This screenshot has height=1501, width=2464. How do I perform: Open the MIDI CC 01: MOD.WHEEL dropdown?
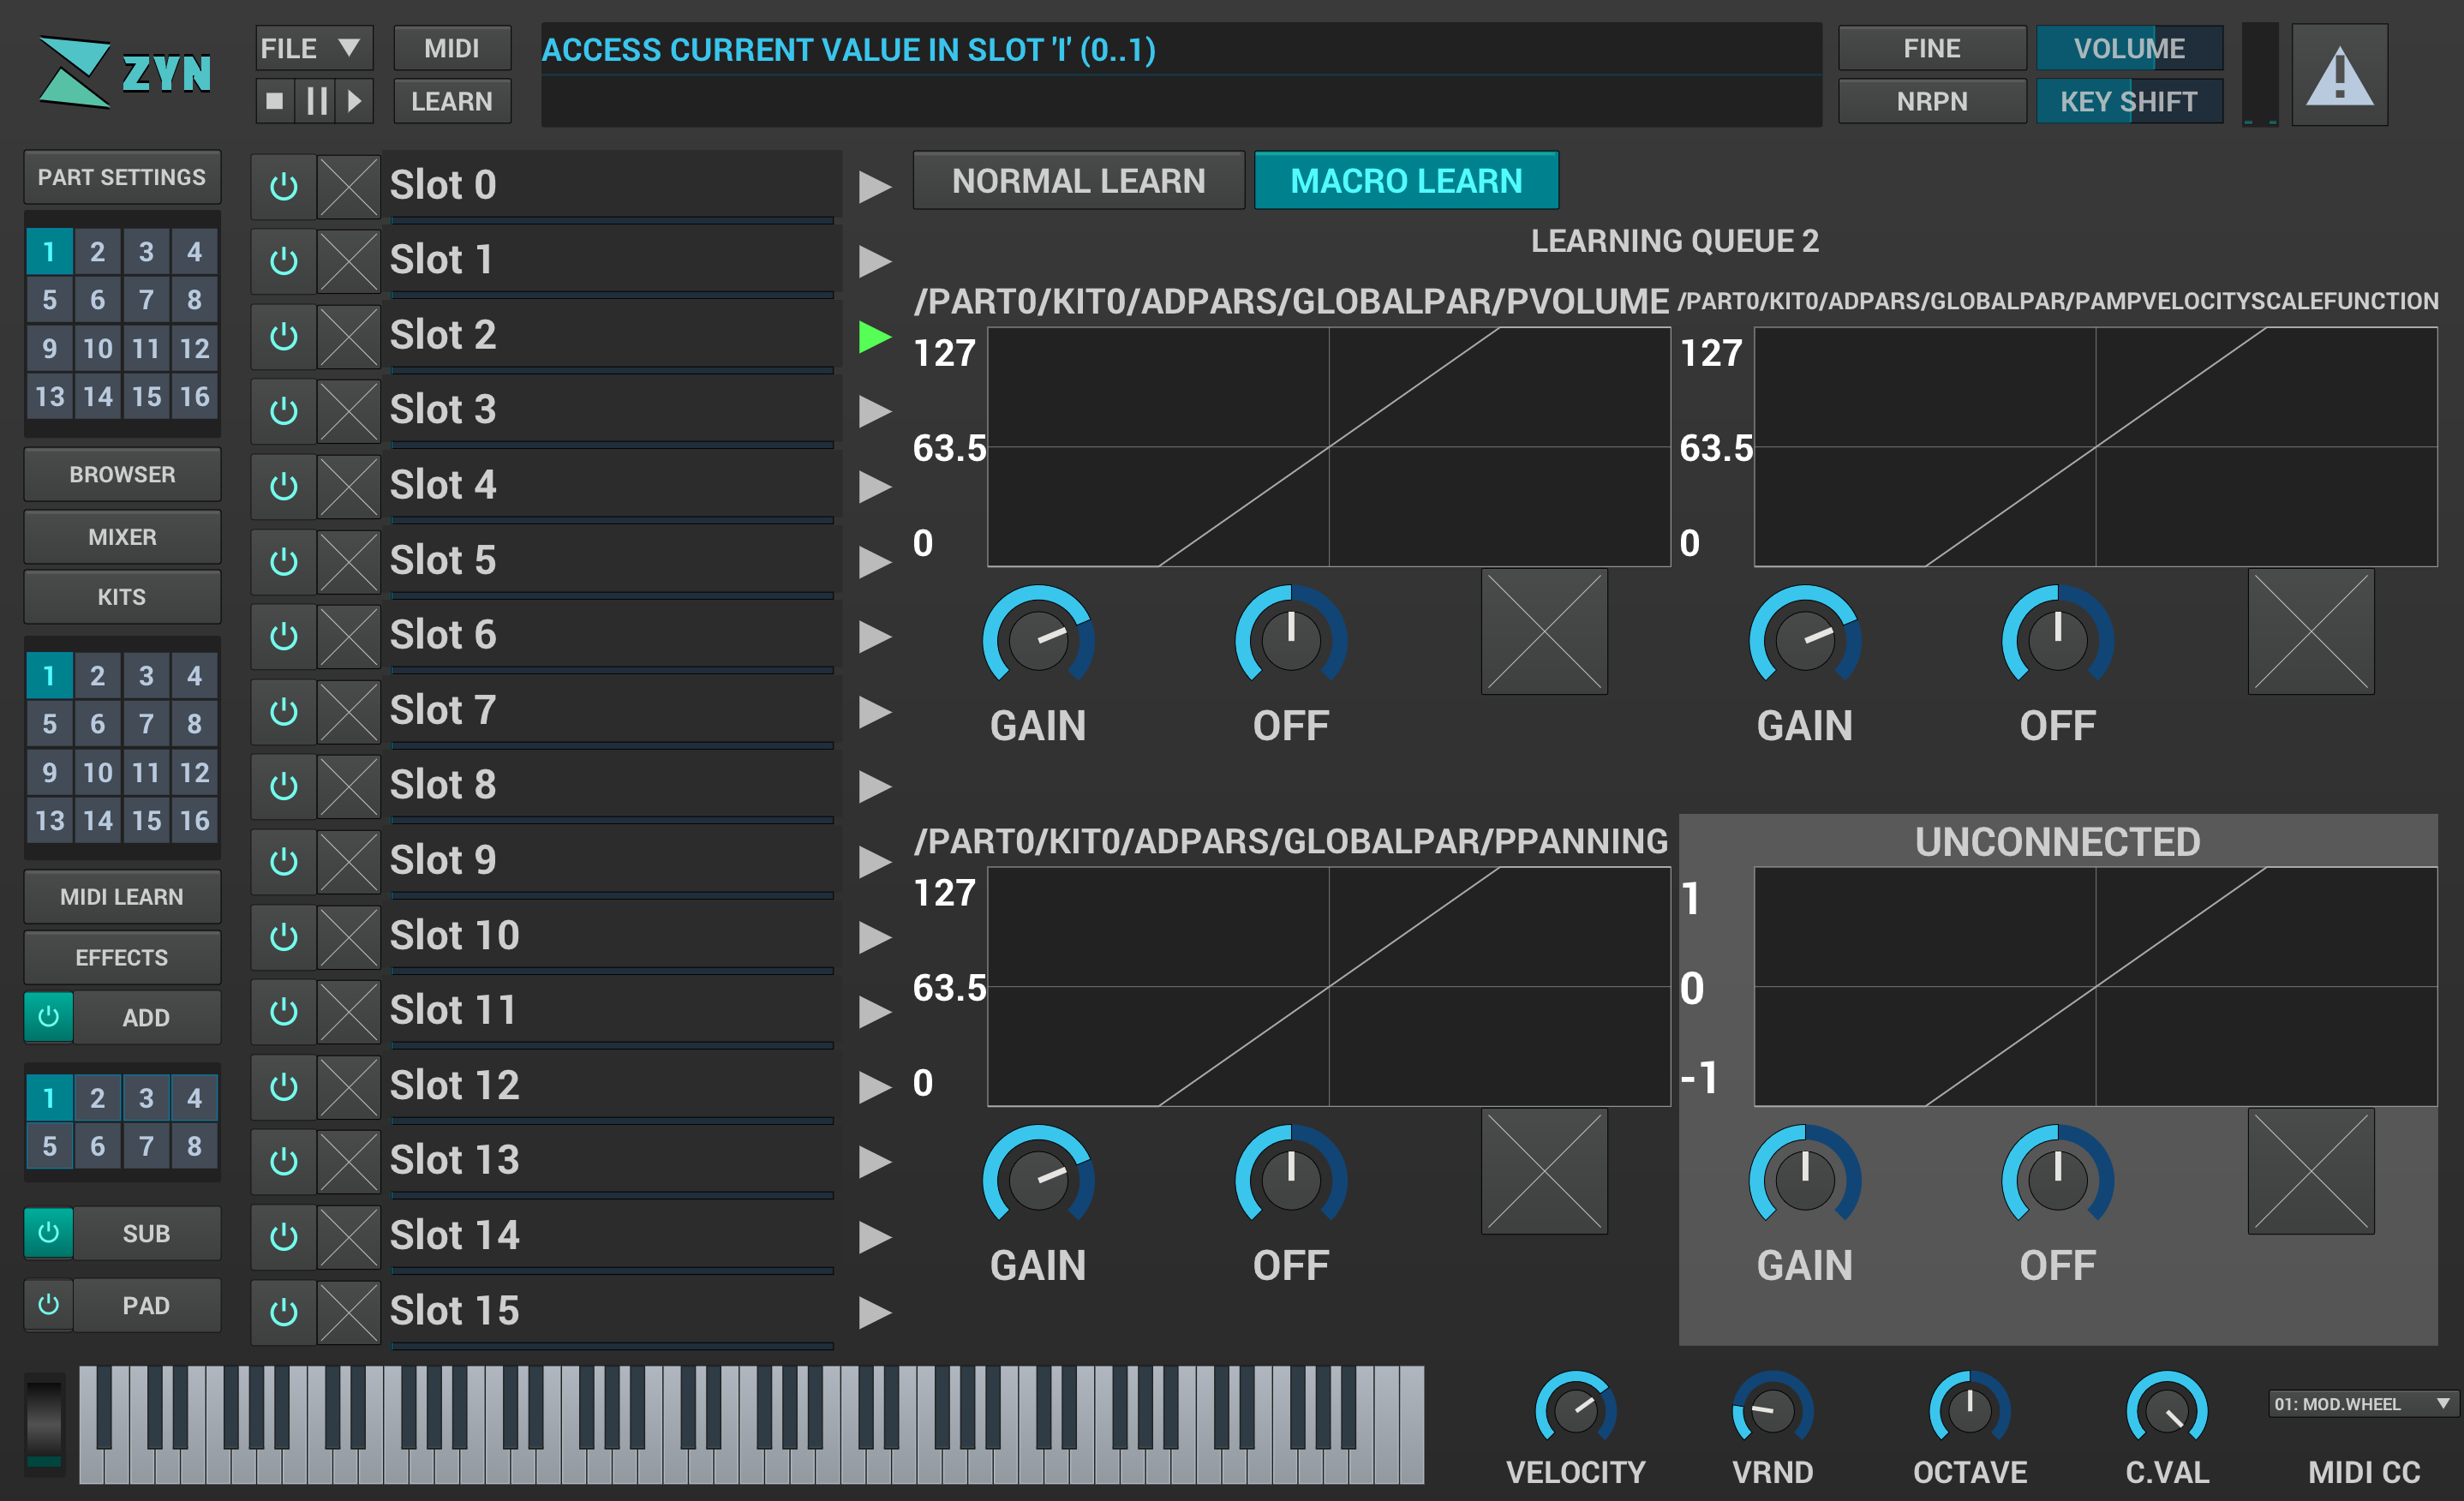coord(2363,1404)
